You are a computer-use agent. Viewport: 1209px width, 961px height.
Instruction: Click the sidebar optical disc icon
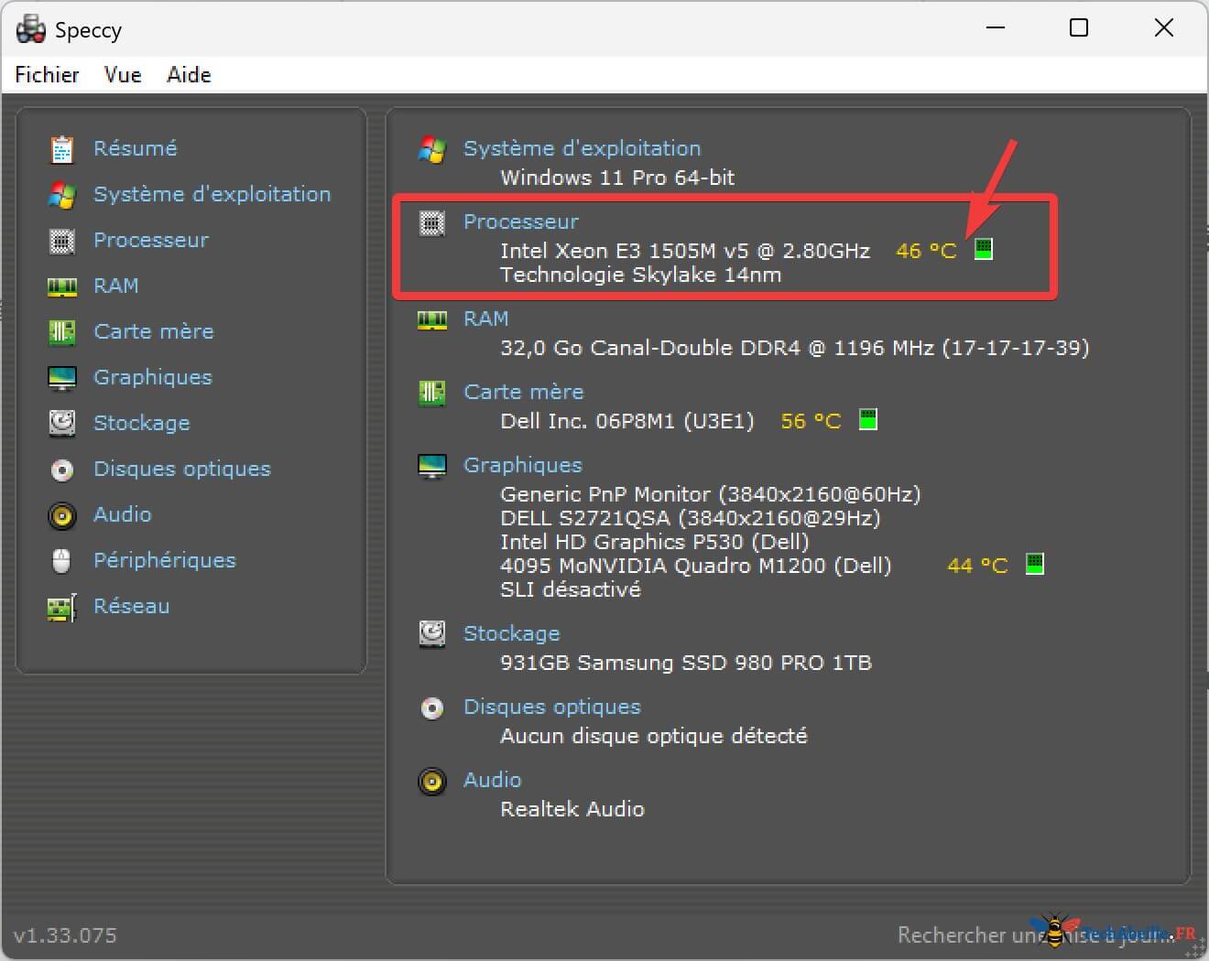(x=61, y=470)
